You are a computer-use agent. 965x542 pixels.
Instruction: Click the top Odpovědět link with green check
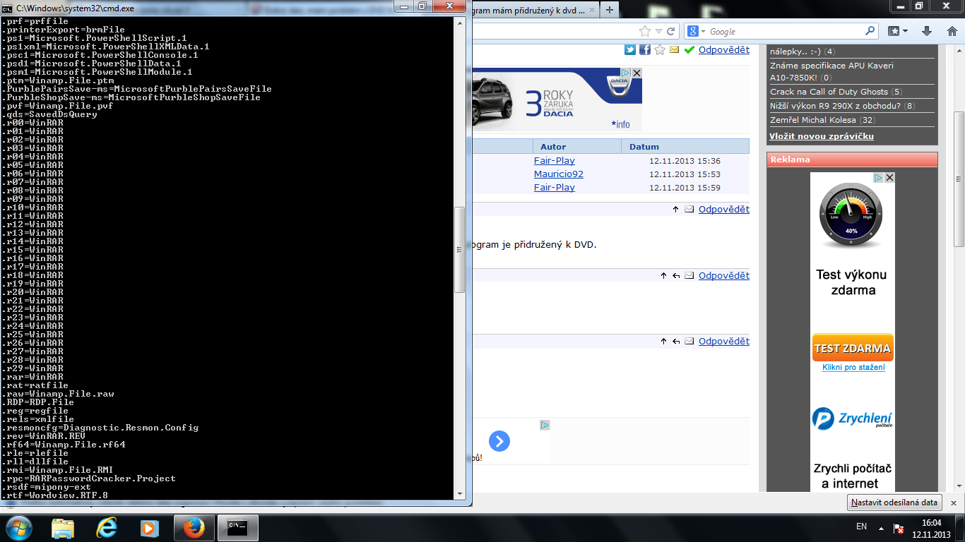[724, 49]
